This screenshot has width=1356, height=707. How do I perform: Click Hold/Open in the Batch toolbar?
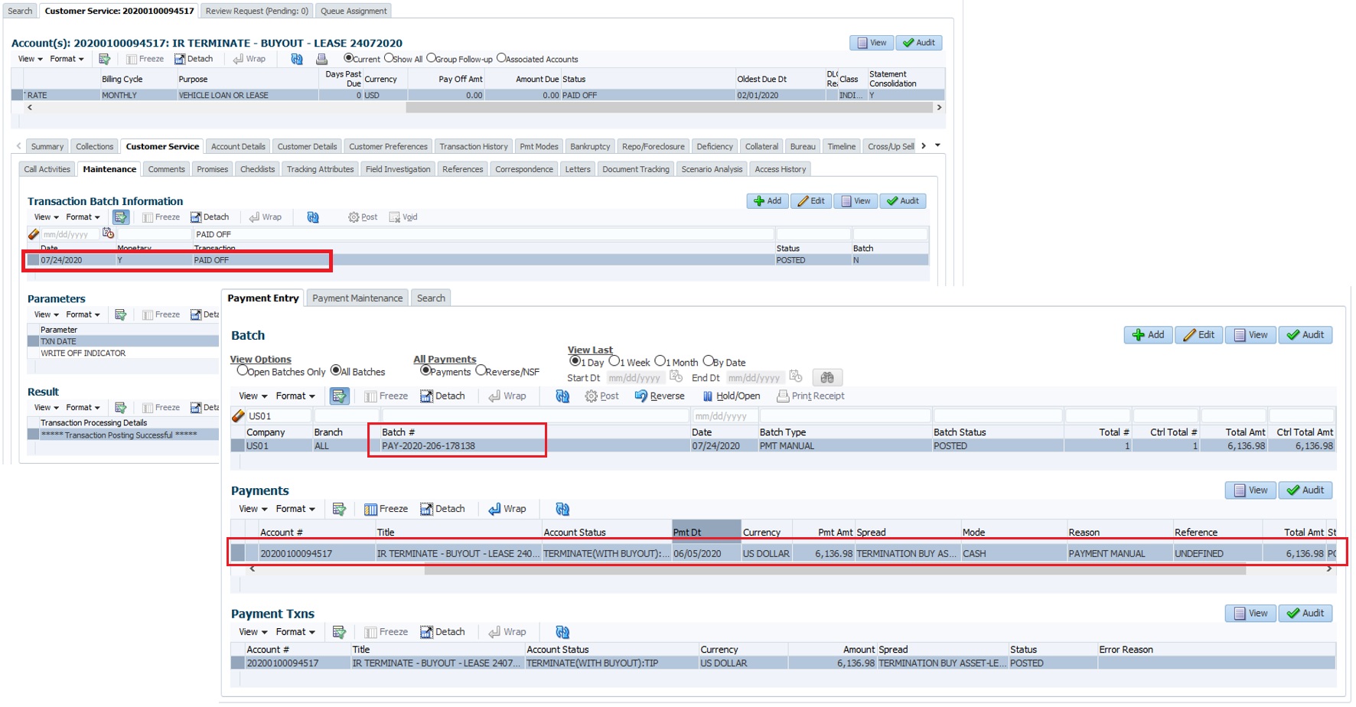pyautogui.click(x=732, y=396)
